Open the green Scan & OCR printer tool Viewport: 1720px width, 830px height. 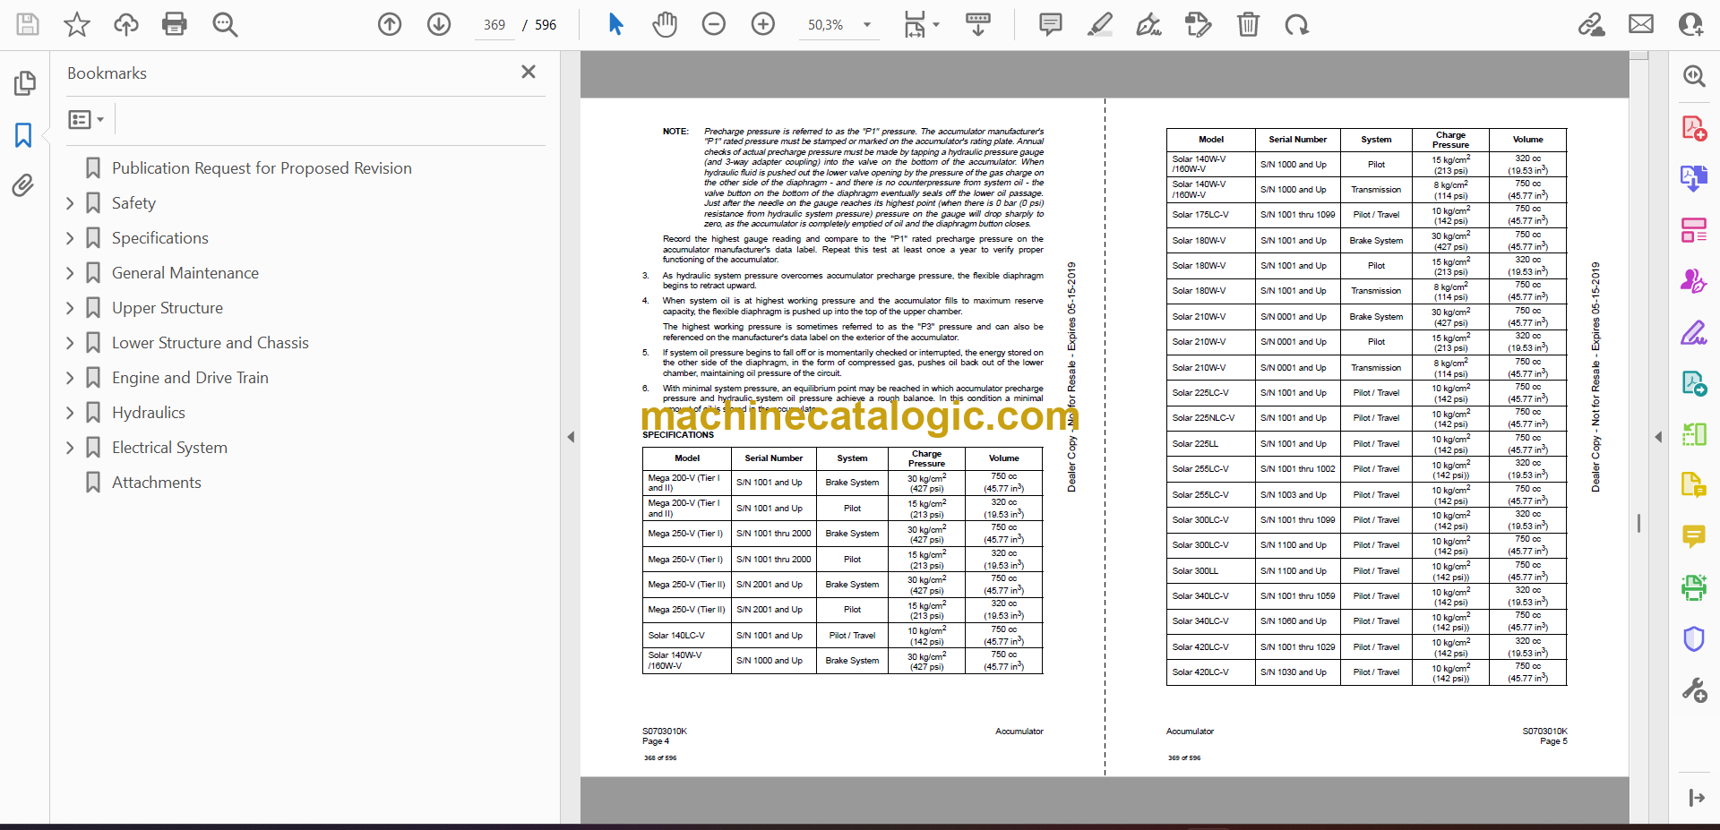pos(1693,587)
